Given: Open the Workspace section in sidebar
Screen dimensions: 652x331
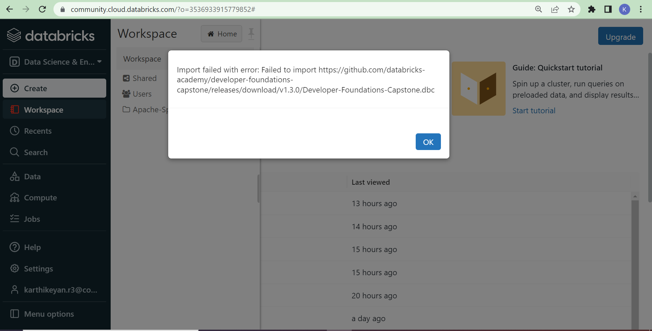Looking at the screenshot, I should click(44, 110).
